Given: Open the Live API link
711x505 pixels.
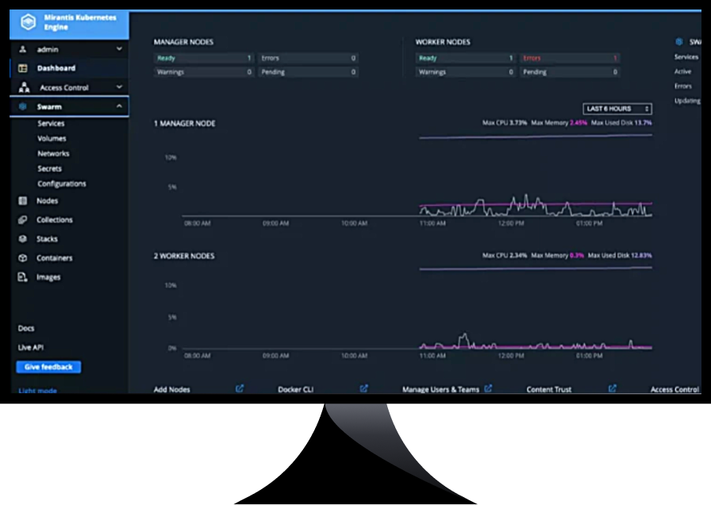Looking at the screenshot, I should pyautogui.click(x=29, y=347).
